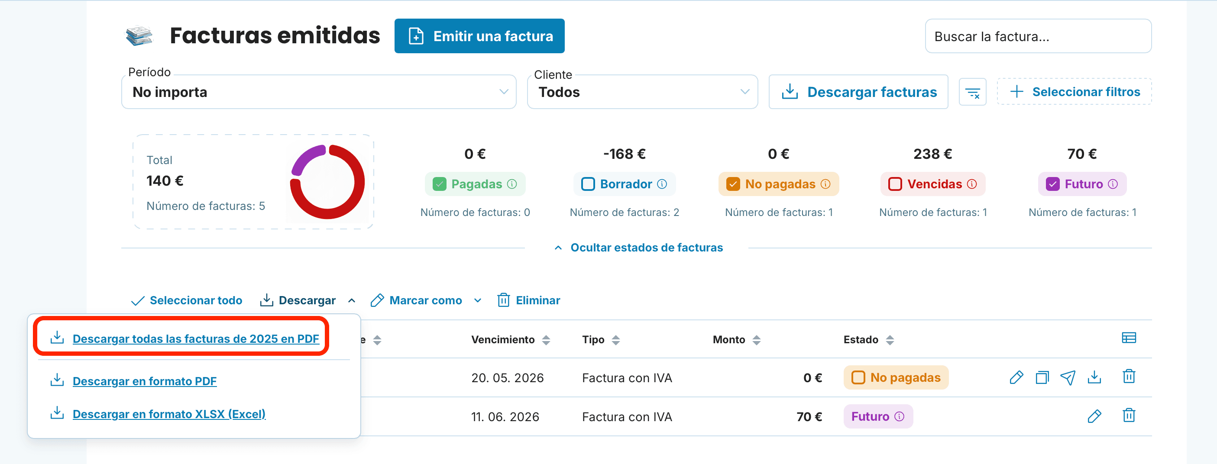Open the Período dropdown
Viewport: 1217px width, 464px height.
318,92
